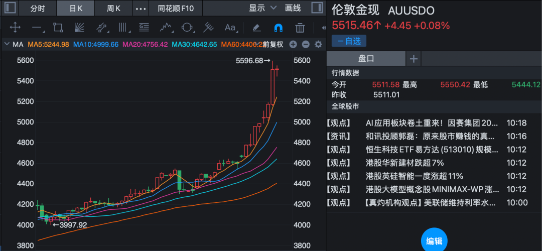The image size is (542, 251).
Task: Switch to the 周K weekly tab
Action: coord(114,9)
